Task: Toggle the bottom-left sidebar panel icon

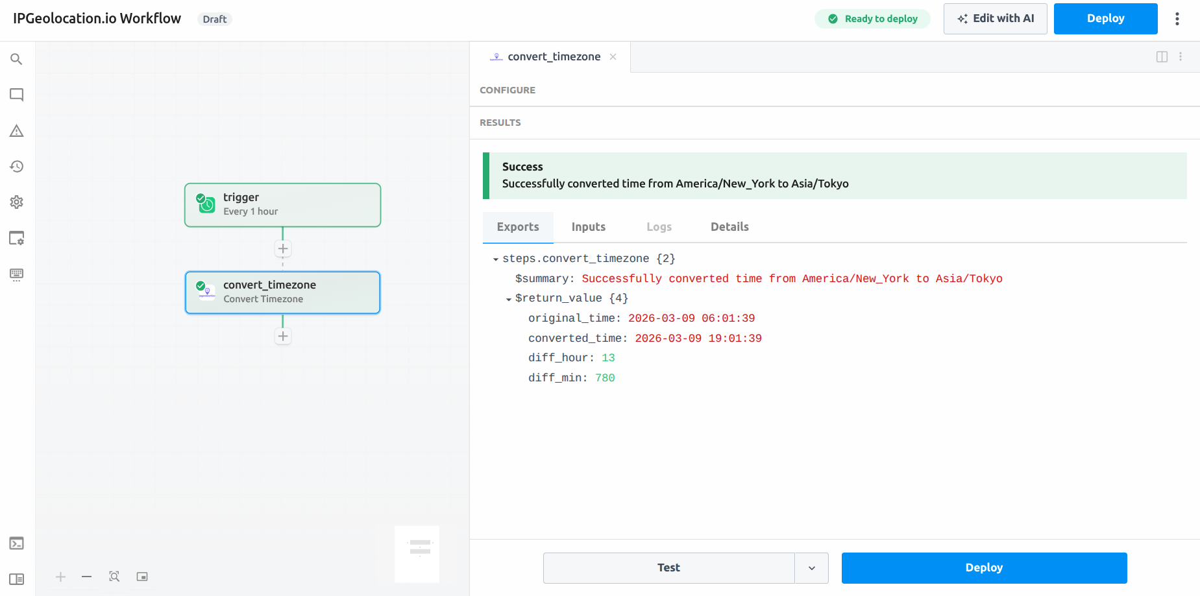Action: 17,579
